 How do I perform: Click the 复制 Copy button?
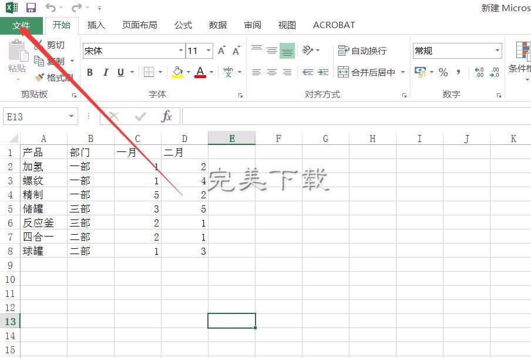pyautogui.click(x=50, y=61)
